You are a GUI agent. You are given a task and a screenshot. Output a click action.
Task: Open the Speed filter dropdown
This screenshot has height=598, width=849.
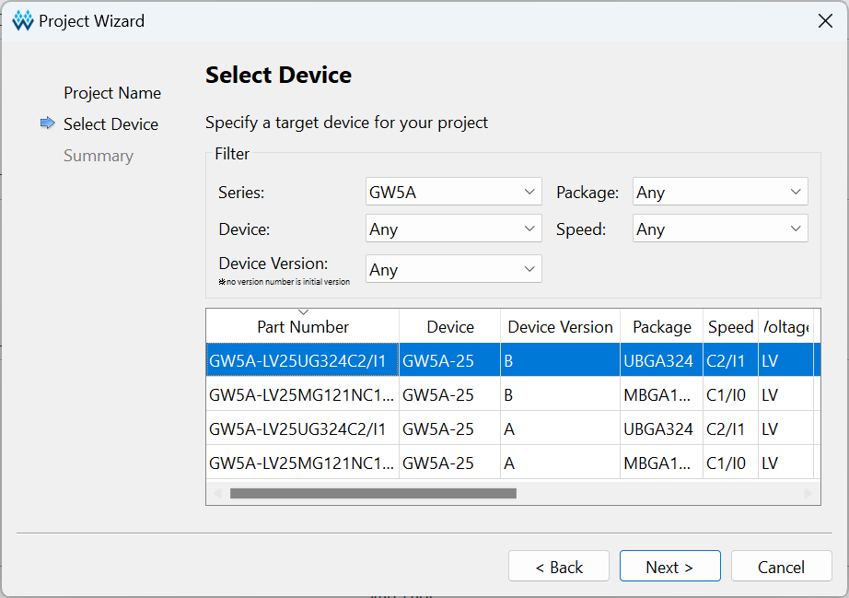pos(720,229)
